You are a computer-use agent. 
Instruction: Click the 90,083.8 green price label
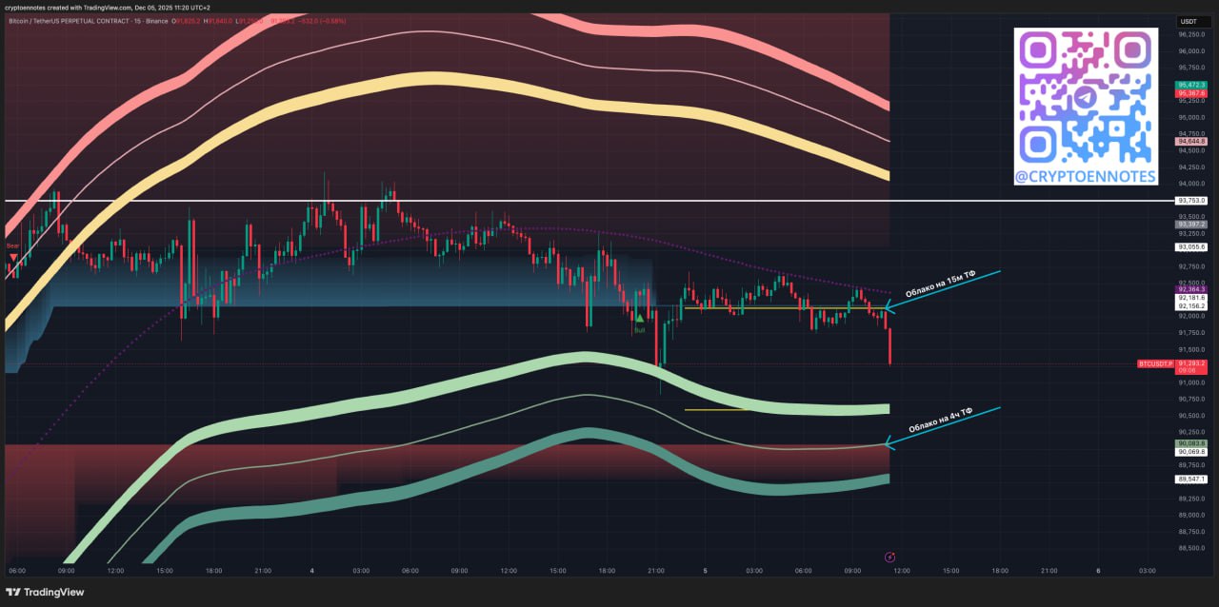click(1192, 443)
